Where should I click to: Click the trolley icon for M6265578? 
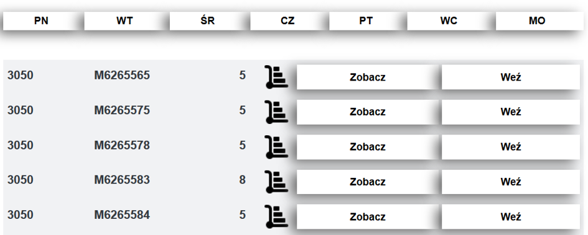(x=276, y=147)
